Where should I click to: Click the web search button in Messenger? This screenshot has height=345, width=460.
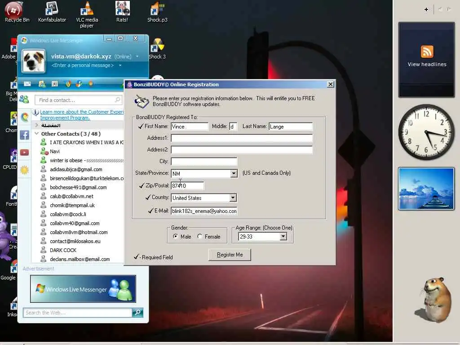tap(137, 313)
